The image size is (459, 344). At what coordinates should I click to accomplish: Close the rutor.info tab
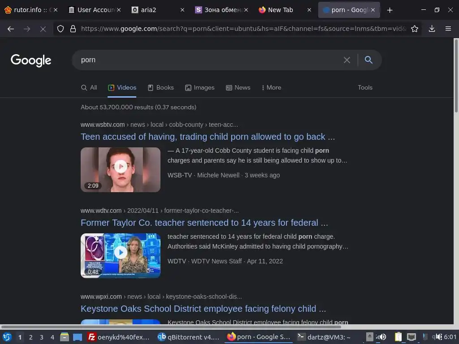pos(56,10)
